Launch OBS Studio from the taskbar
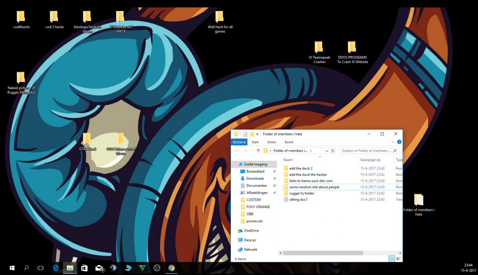This screenshot has height=275, width=478. click(157, 268)
